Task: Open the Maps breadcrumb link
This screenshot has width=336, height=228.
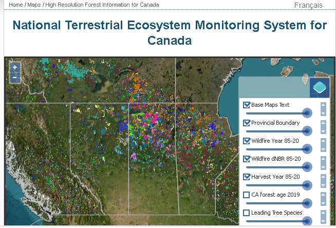Action: (34, 5)
